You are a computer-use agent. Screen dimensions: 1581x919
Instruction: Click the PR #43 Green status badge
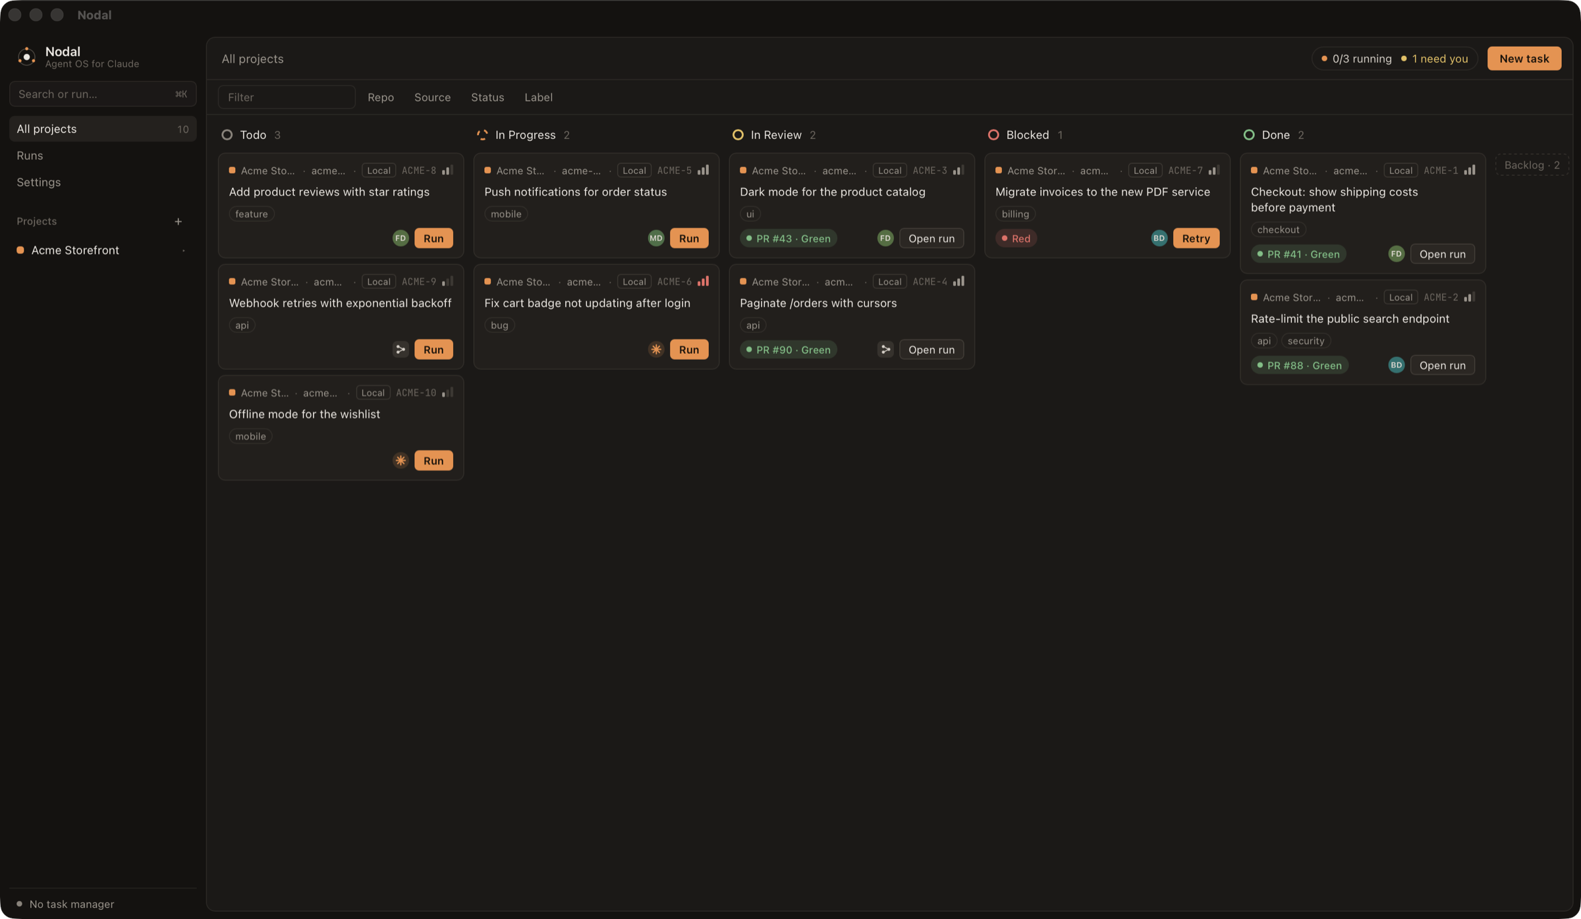coord(788,238)
